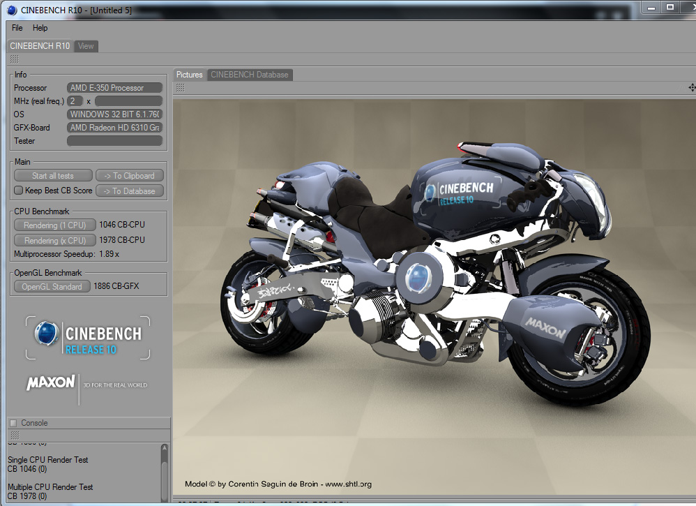Run the Rendering (1 CPU) test
The width and height of the screenshot is (696, 506).
54,225
